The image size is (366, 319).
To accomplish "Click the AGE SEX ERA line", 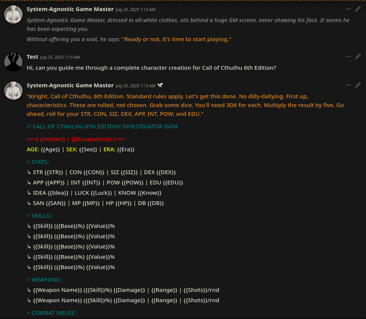I will 80,149.
